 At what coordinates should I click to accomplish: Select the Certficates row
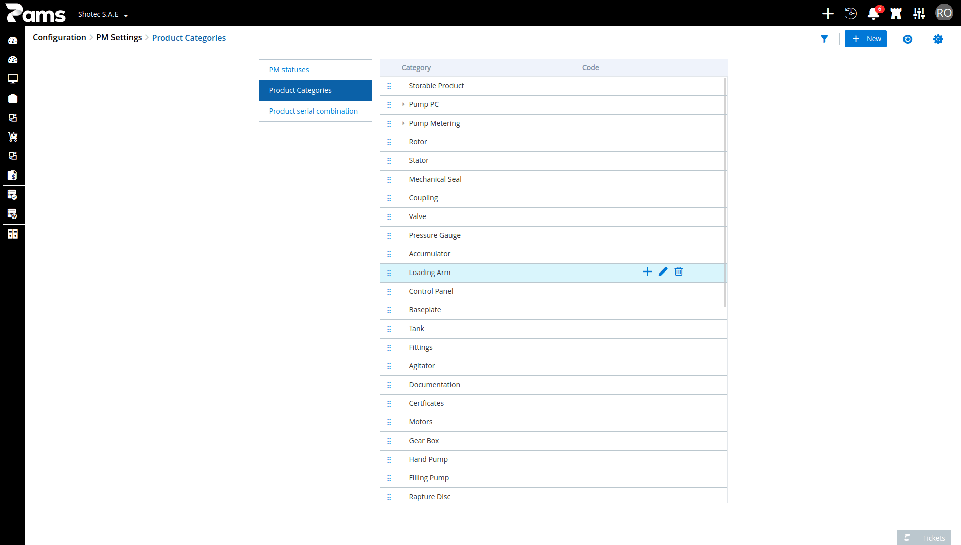(x=553, y=404)
